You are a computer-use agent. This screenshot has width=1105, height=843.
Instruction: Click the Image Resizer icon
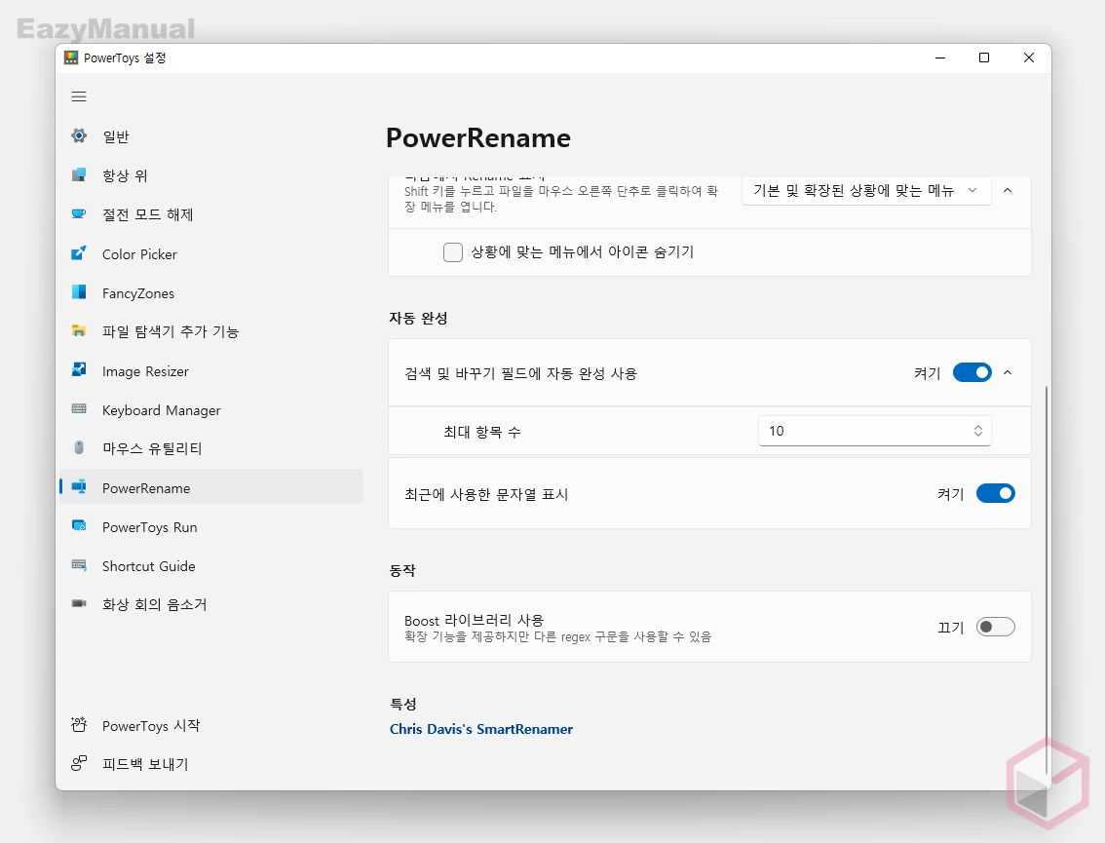pyautogui.click(x=79, y=370)
